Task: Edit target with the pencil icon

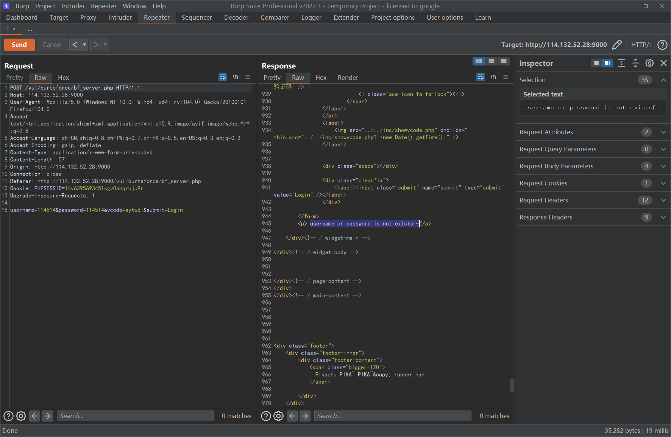Action: point(617,45)
